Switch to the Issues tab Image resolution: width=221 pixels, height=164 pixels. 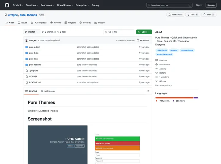click(22, 23)
